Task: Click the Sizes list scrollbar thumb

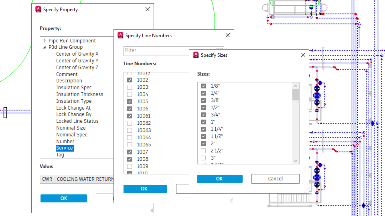Action: tap(296, 95)
